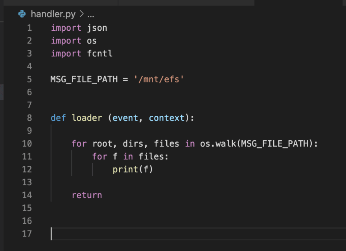
Task: Click line number 14 in gutter
Action: click(27, 195)
